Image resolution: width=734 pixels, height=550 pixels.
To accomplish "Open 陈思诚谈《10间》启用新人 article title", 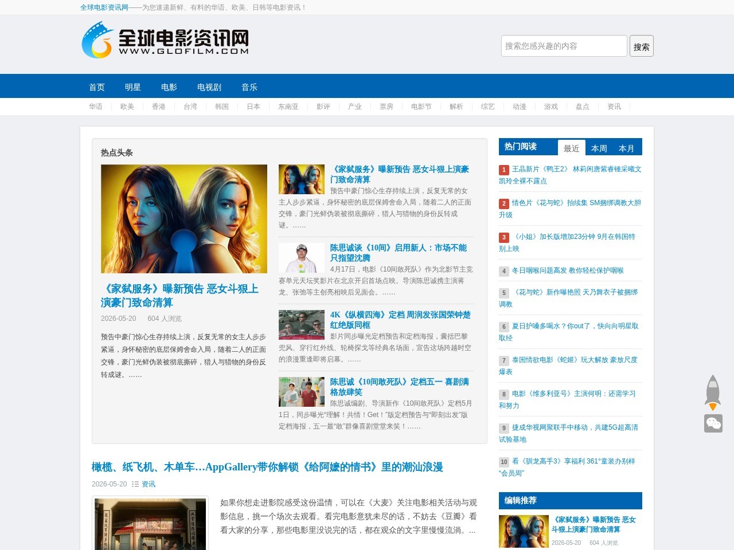I will tap(399, 253).
